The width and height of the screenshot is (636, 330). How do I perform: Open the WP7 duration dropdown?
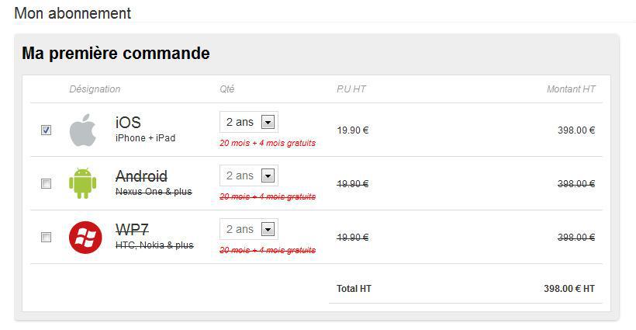tap(268, 229)
